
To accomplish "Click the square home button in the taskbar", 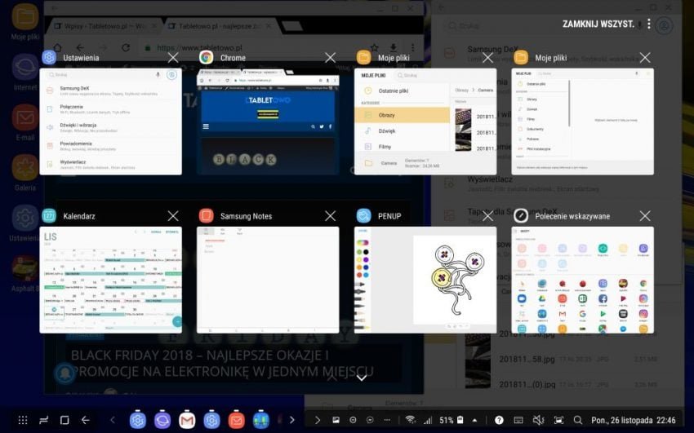I will click(x=65, y=420).
